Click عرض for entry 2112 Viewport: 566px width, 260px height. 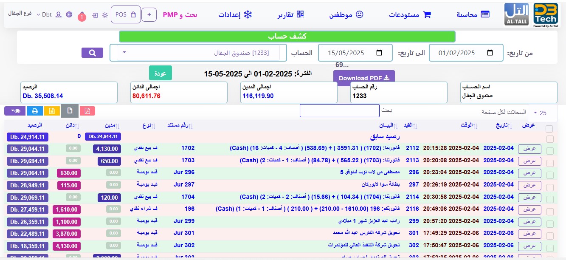point(529,149)
